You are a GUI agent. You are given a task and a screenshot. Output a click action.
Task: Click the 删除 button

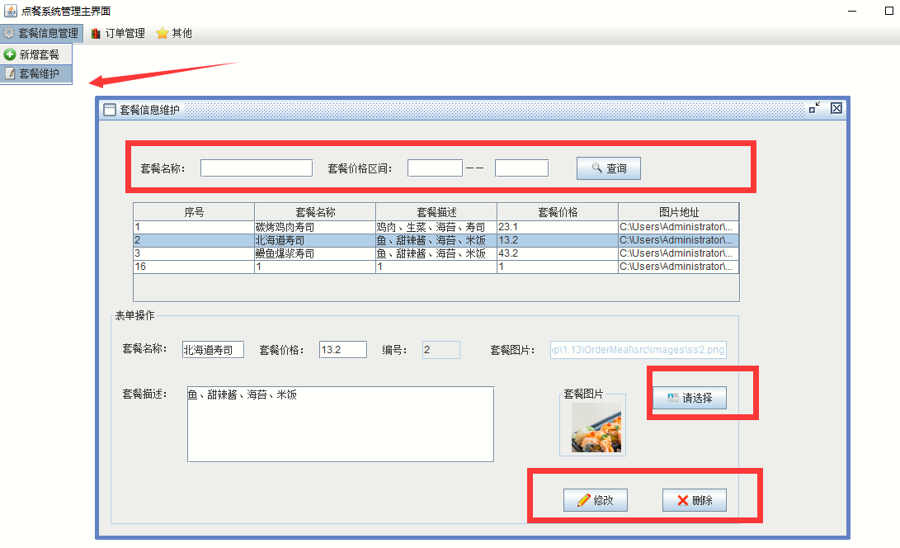point(695,500)
